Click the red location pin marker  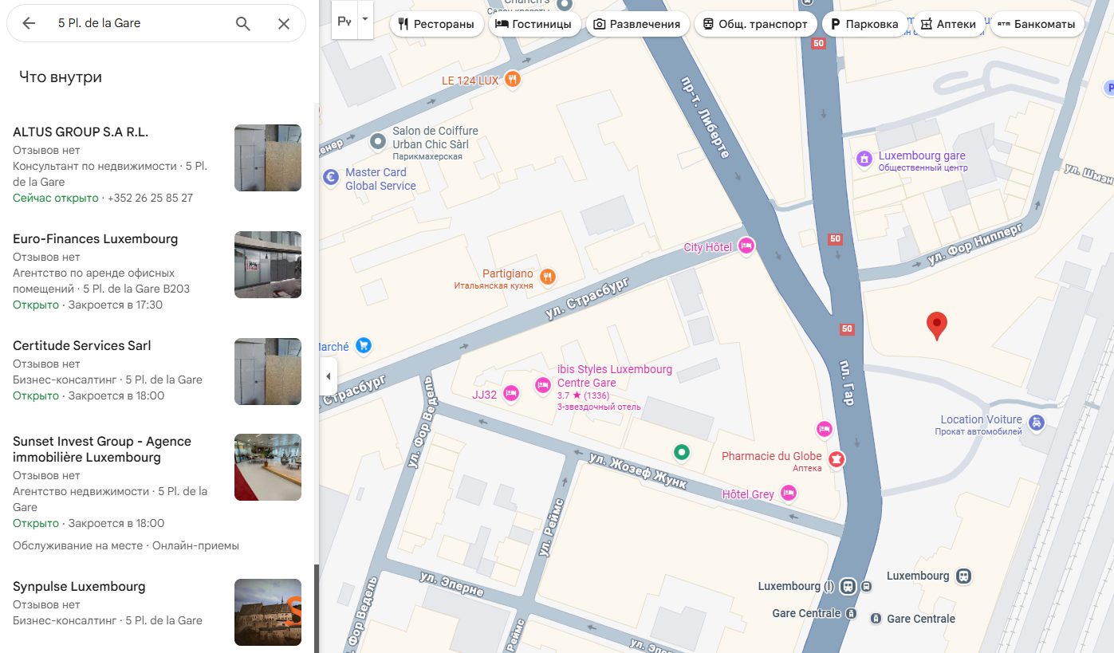pyautogui.click(x=936, y=326)
